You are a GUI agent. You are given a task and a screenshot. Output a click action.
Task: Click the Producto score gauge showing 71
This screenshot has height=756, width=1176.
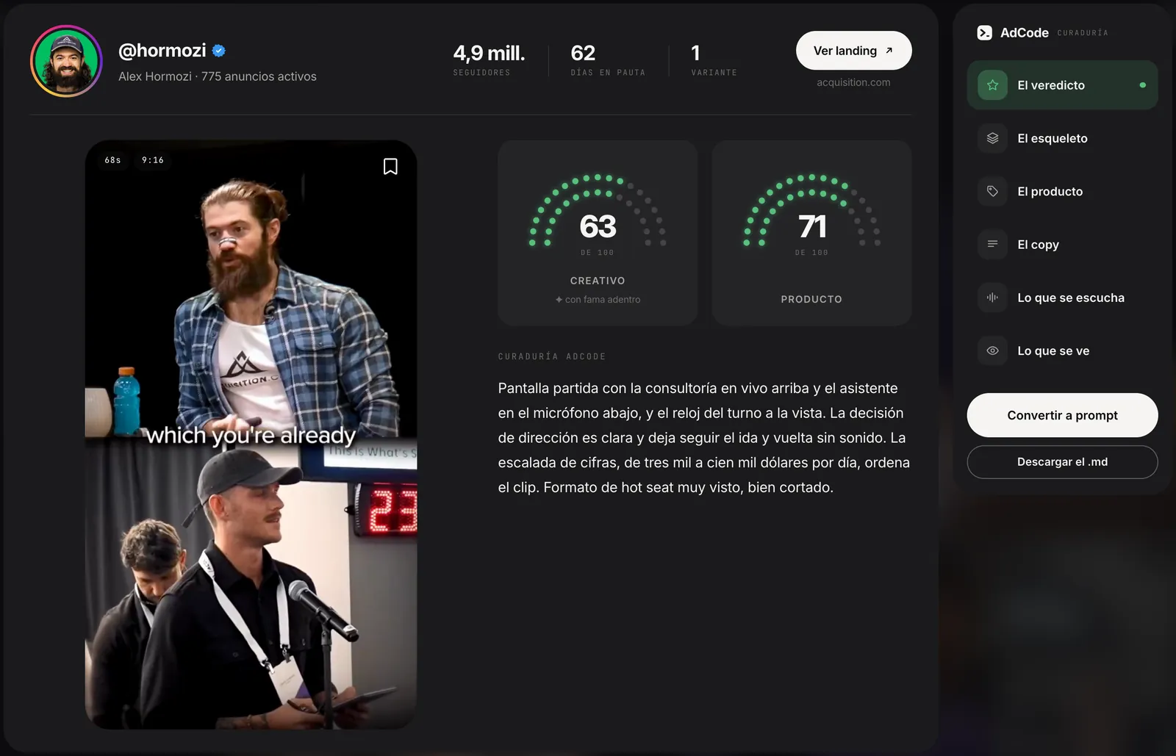coord(811,233)
